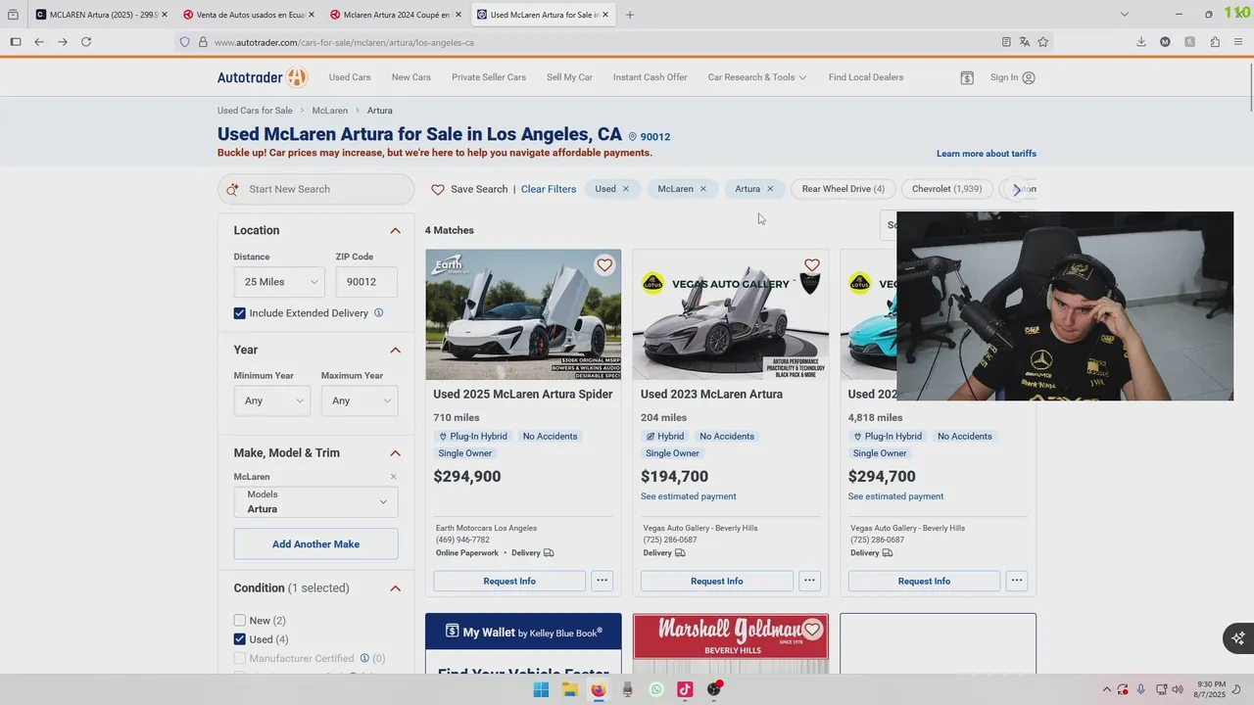The image size is (1254, 705).
Task: Remove the Used filter chip
Action: [x=626, y=189]
